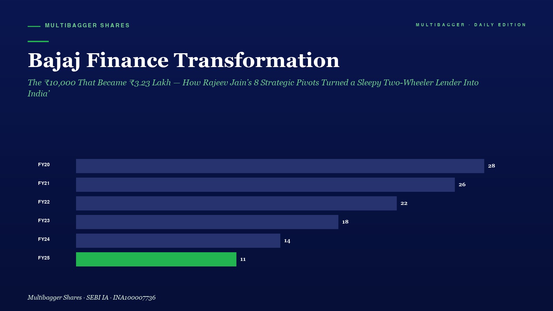The width and height of the screenshot is (553, 311).
Task: Click the FY21 bar in the chart
Action: [265, 185]
